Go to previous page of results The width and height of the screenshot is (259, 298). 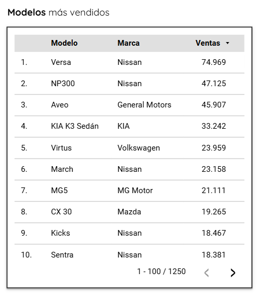tap(207, 273)
